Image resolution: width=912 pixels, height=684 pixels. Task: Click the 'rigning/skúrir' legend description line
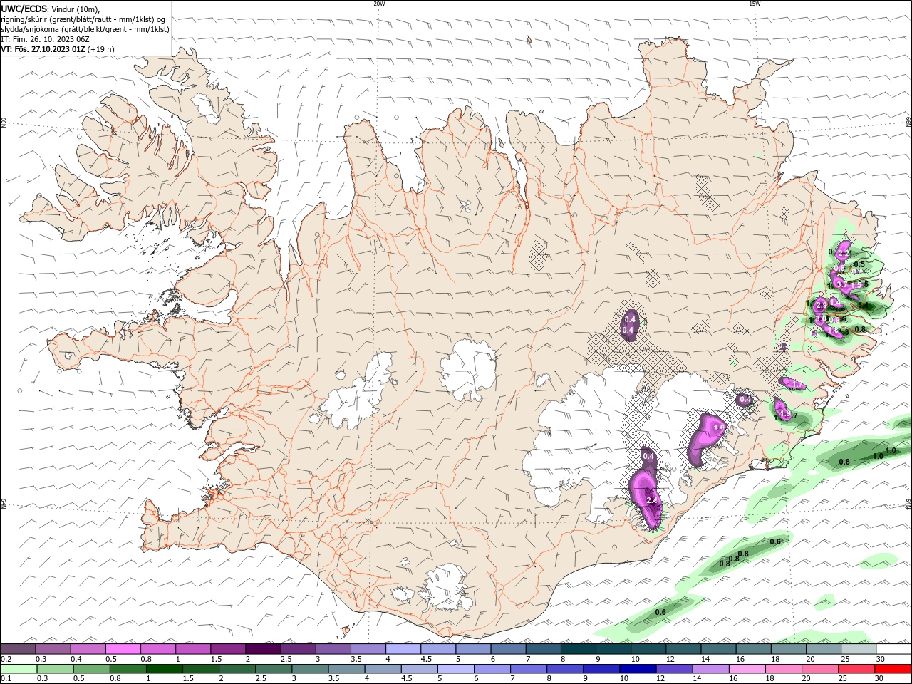pos(83,19)
